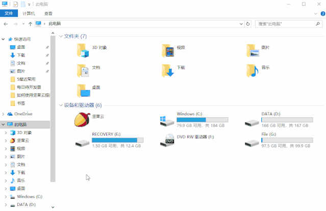The image size is (326, 211).
Task: Switch to the 查看 ribbon tab
Action: point(48,13)
